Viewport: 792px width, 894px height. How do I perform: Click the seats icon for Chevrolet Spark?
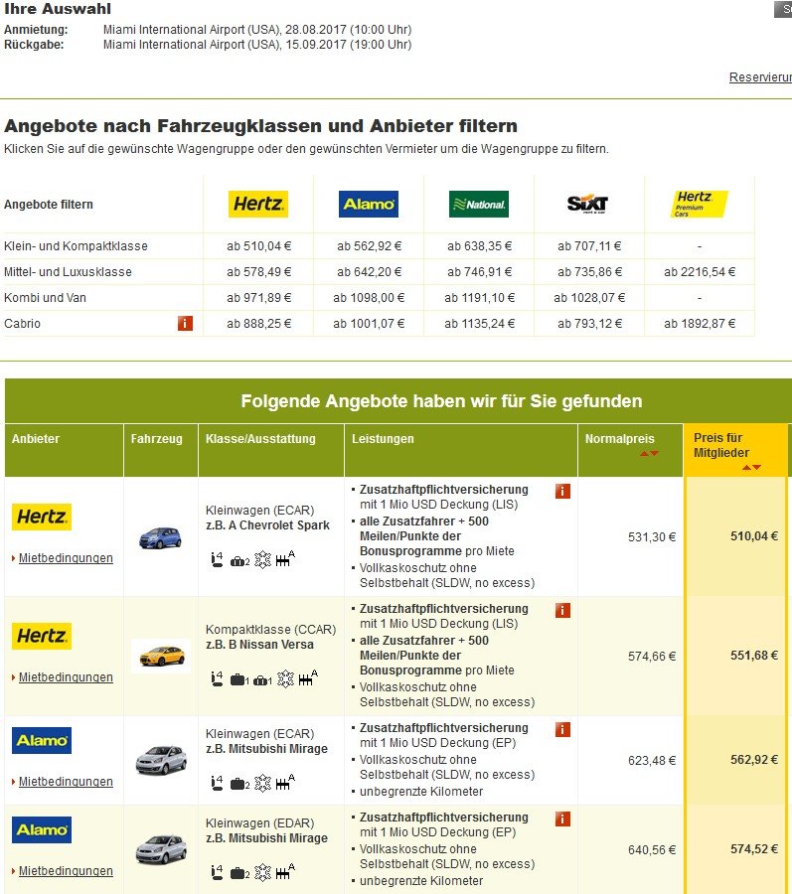click(x=217, y=560)
